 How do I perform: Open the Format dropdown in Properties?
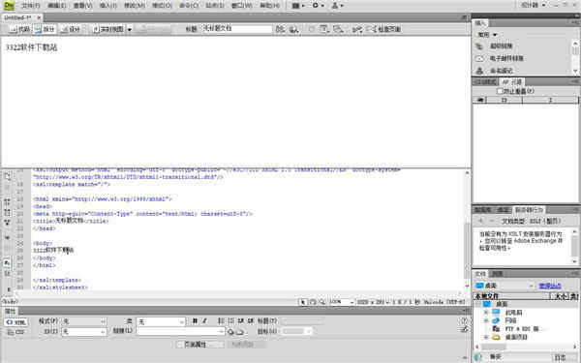click(84, 321)
